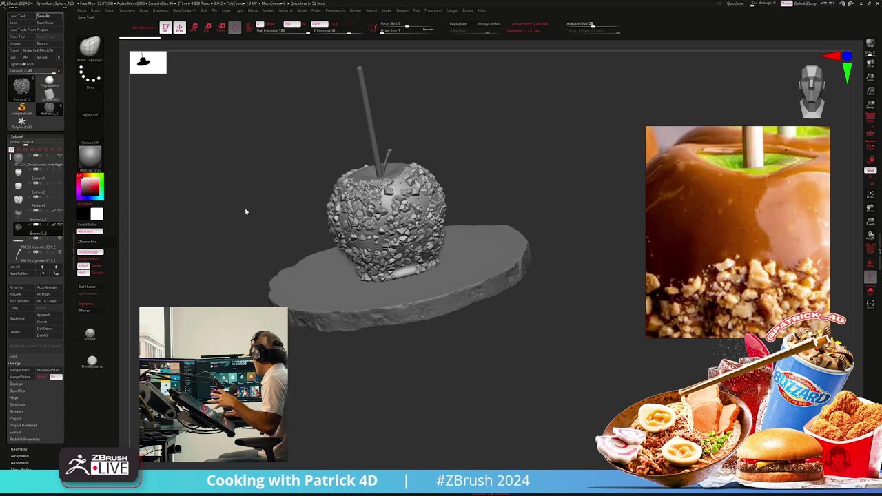Click the Duplicate subtool button
This screenshot has height=496, width=882.
coord(21,318)
